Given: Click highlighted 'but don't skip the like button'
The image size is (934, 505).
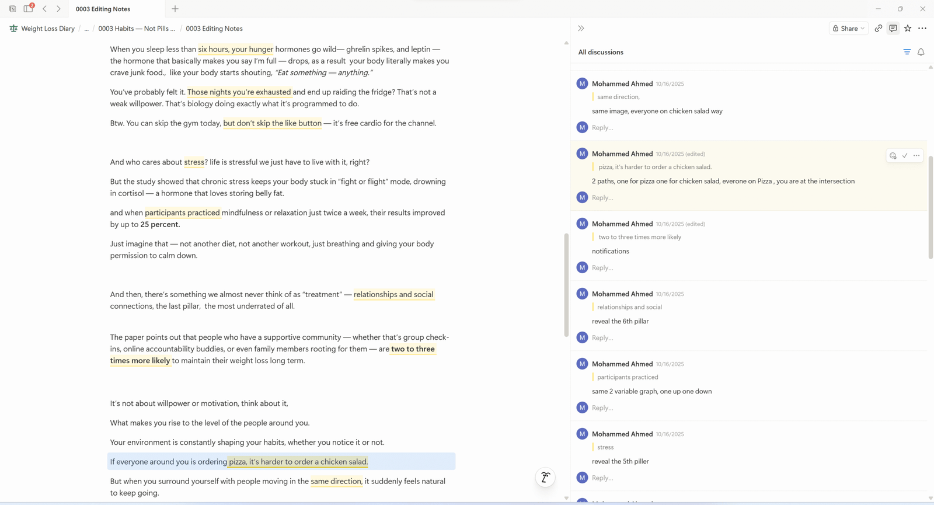Looking at the screenshot, I should pos(272,123).
